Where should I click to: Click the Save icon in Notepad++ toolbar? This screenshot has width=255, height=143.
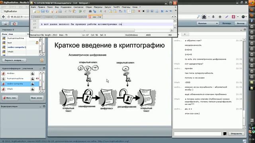[43, 11]
